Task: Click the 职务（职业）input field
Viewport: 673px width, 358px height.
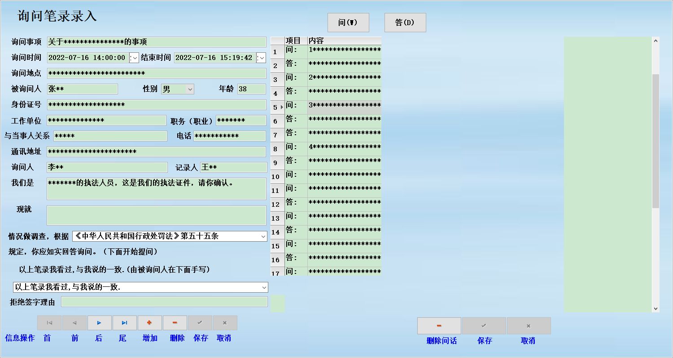Action: point(241,120)
